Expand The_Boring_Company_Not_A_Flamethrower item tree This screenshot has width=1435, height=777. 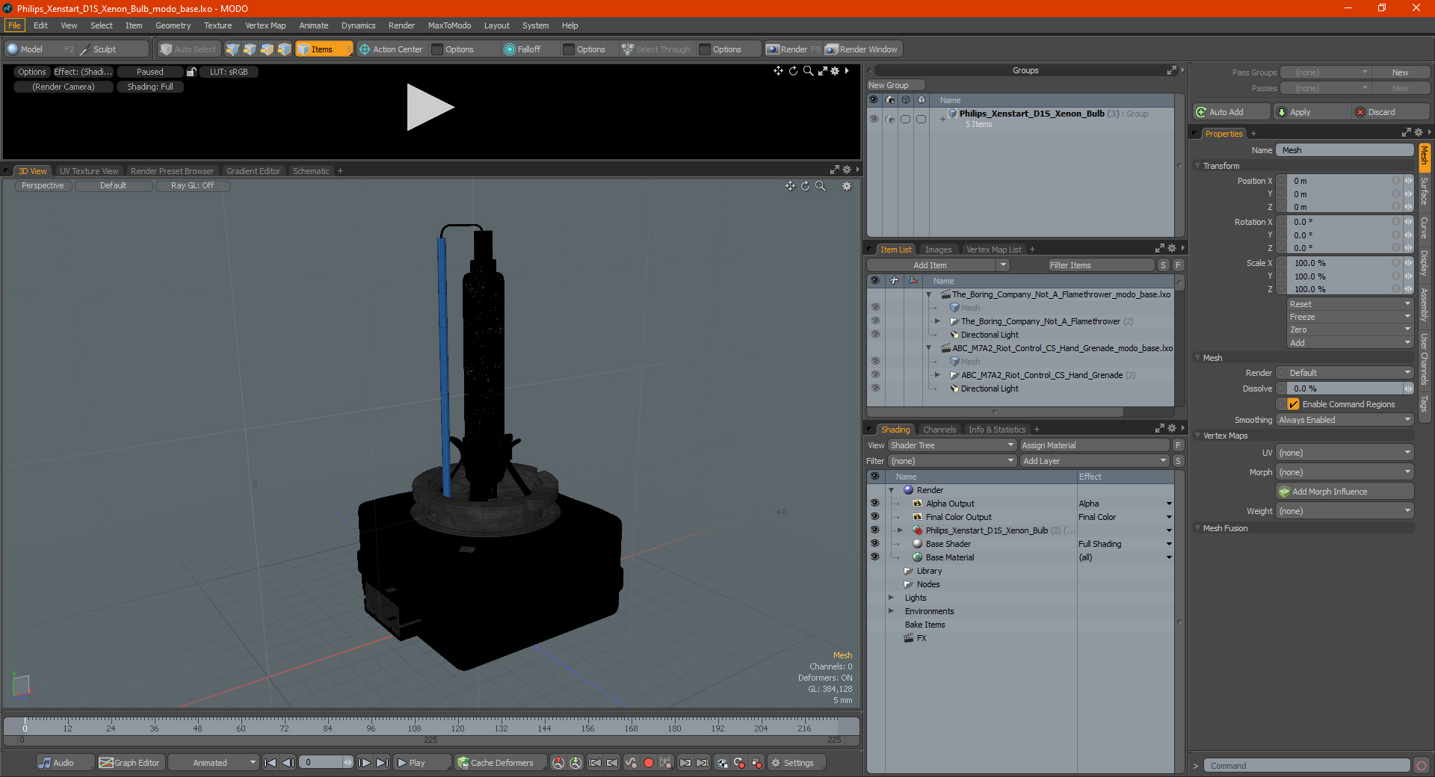(937, 321)
